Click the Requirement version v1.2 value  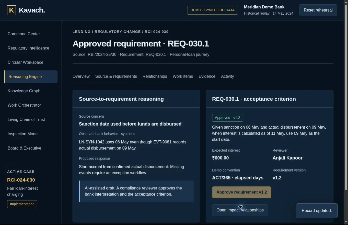277,178
